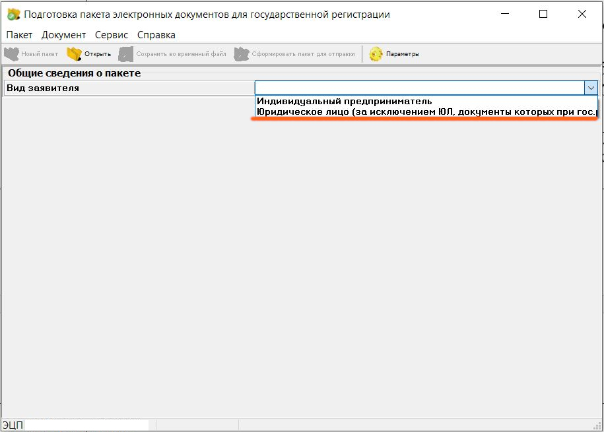Open Параметры gear icon
This screenshot has width=604, height=432.
(376, 54)
